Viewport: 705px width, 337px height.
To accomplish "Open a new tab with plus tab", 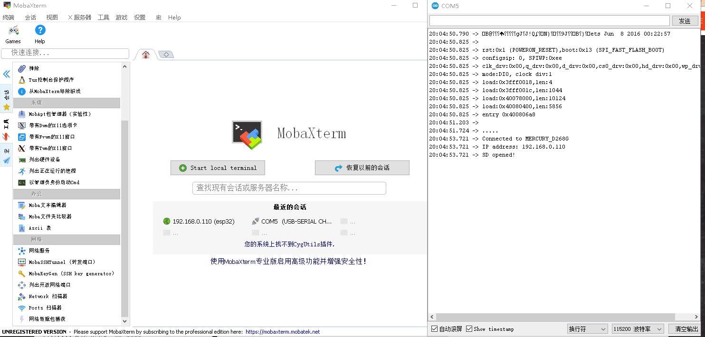I will 166,55.
